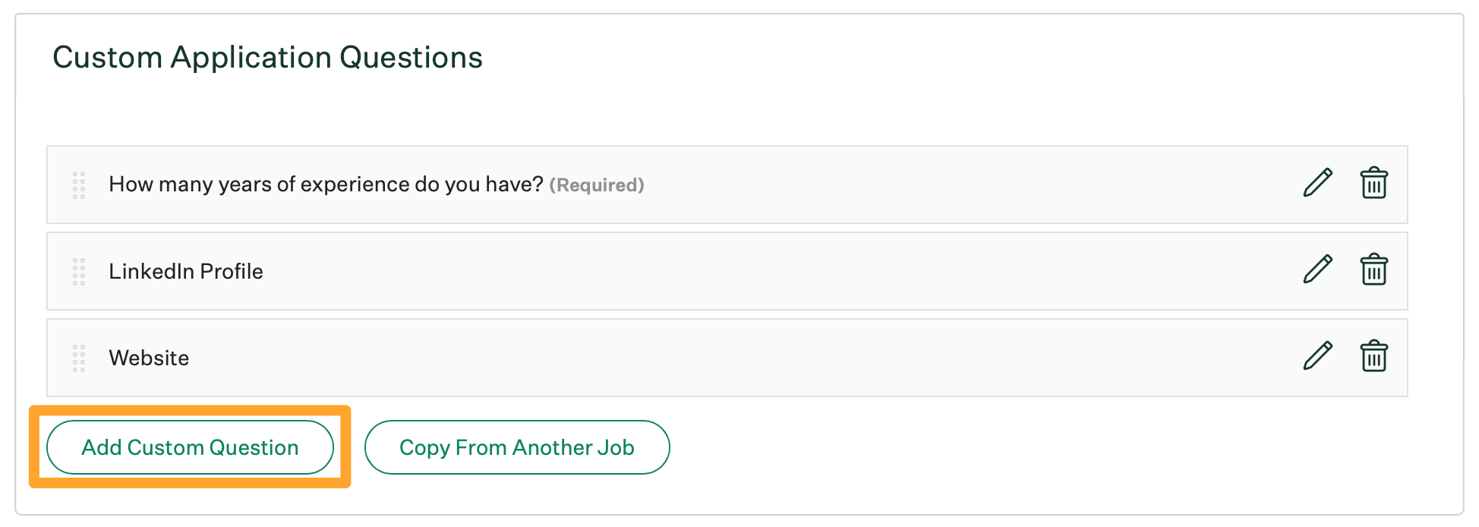This screenshot has height=527, width=1479.
Task: Delete the LinkedIn Profile question
Action: (1373, 270)
